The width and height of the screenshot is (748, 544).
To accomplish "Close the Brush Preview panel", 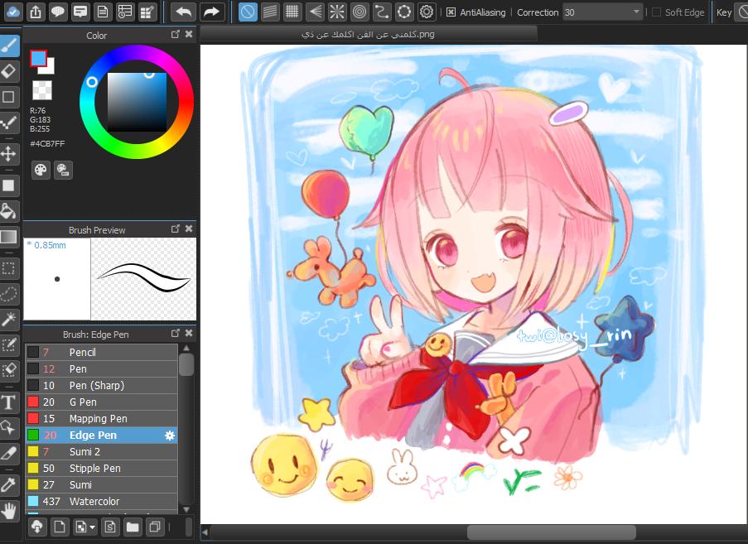I will point(189,229).
